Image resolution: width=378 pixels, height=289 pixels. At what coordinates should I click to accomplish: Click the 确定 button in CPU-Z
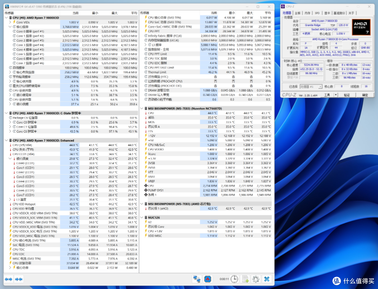365,95
